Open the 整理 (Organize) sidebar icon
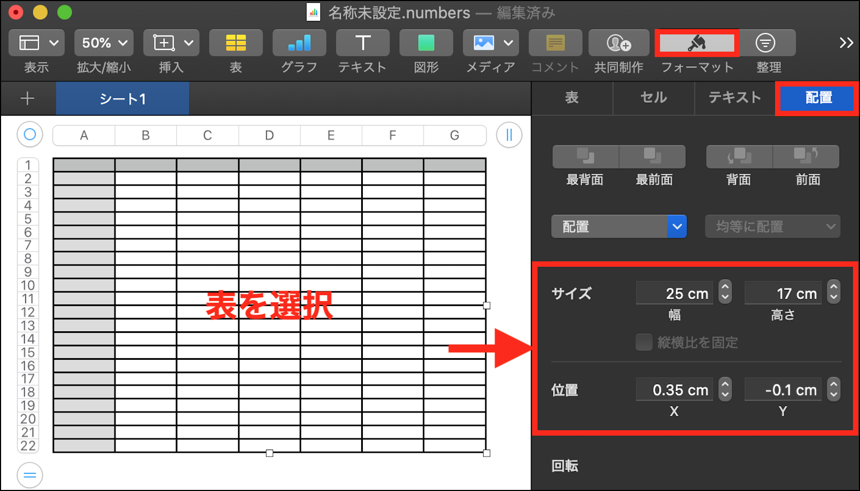860x491 pixels. click(765, 43)
